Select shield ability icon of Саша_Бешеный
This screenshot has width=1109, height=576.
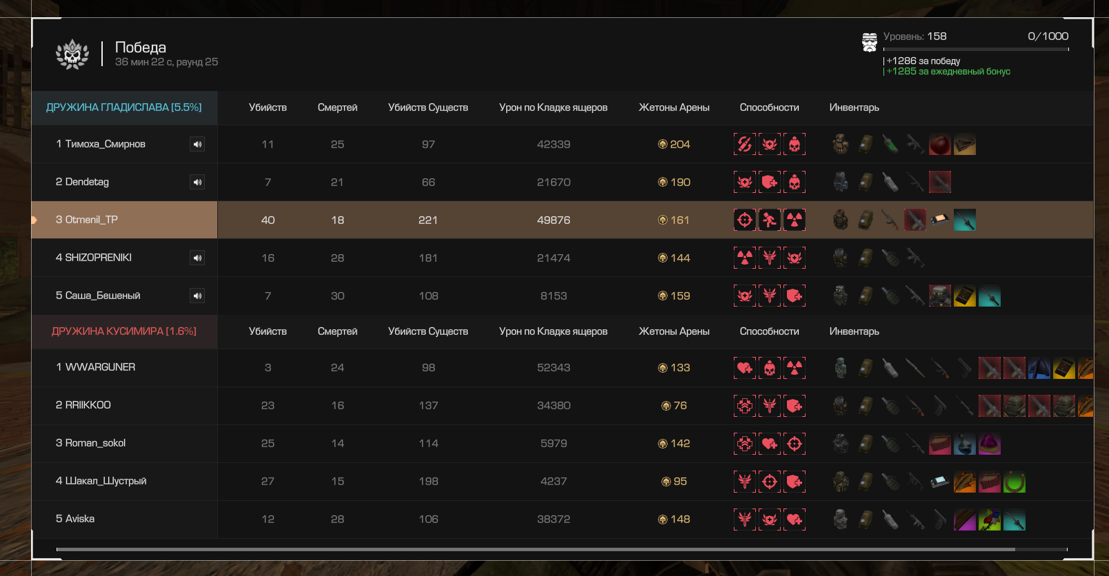(795, 296)
